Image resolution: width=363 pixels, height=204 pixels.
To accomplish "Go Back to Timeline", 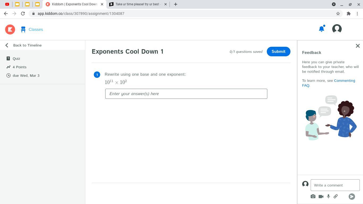I will [27, 45].
